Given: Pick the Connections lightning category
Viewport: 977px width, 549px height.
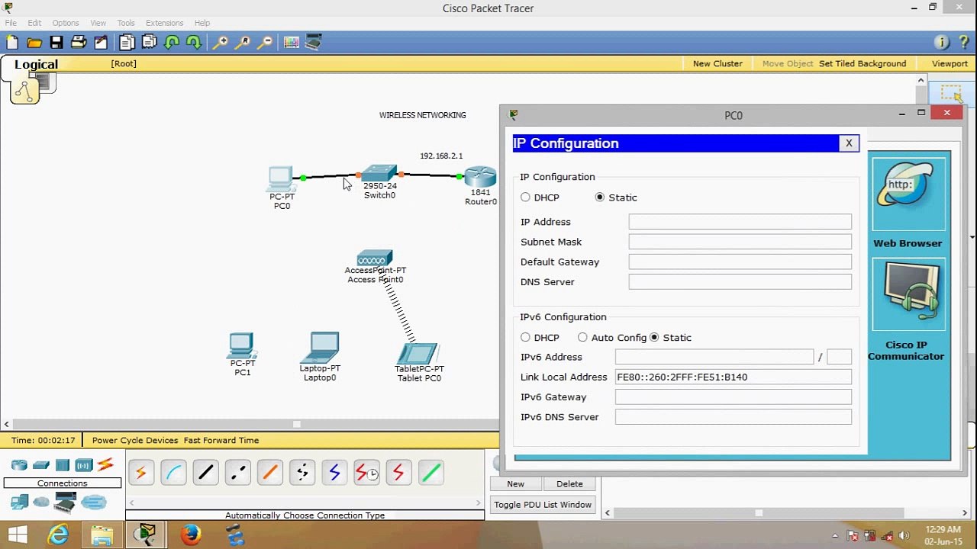Looking at the screenshot, I should [105, 464].
